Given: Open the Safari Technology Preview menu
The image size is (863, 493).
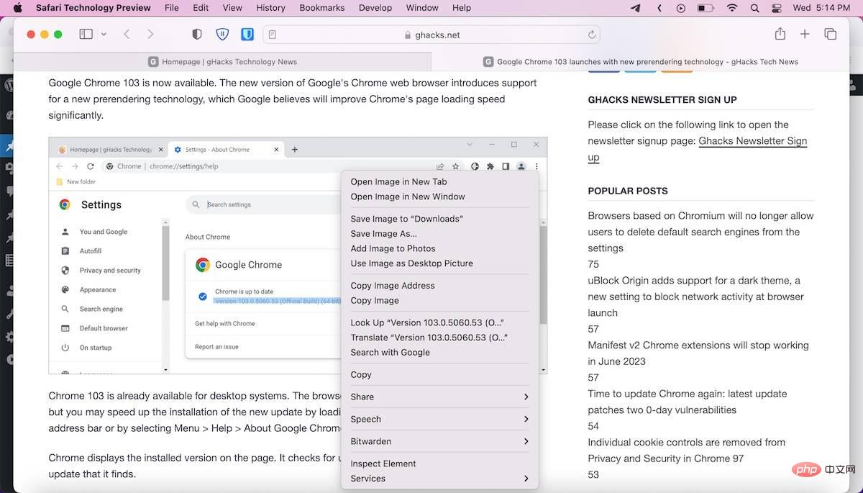Looking at the screenshot, I should pyautogui.click(x=93, y=8).
